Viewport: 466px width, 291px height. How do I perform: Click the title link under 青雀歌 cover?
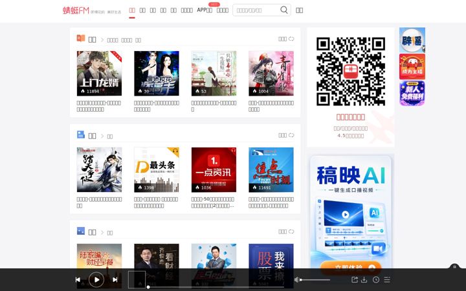point(271,106)
